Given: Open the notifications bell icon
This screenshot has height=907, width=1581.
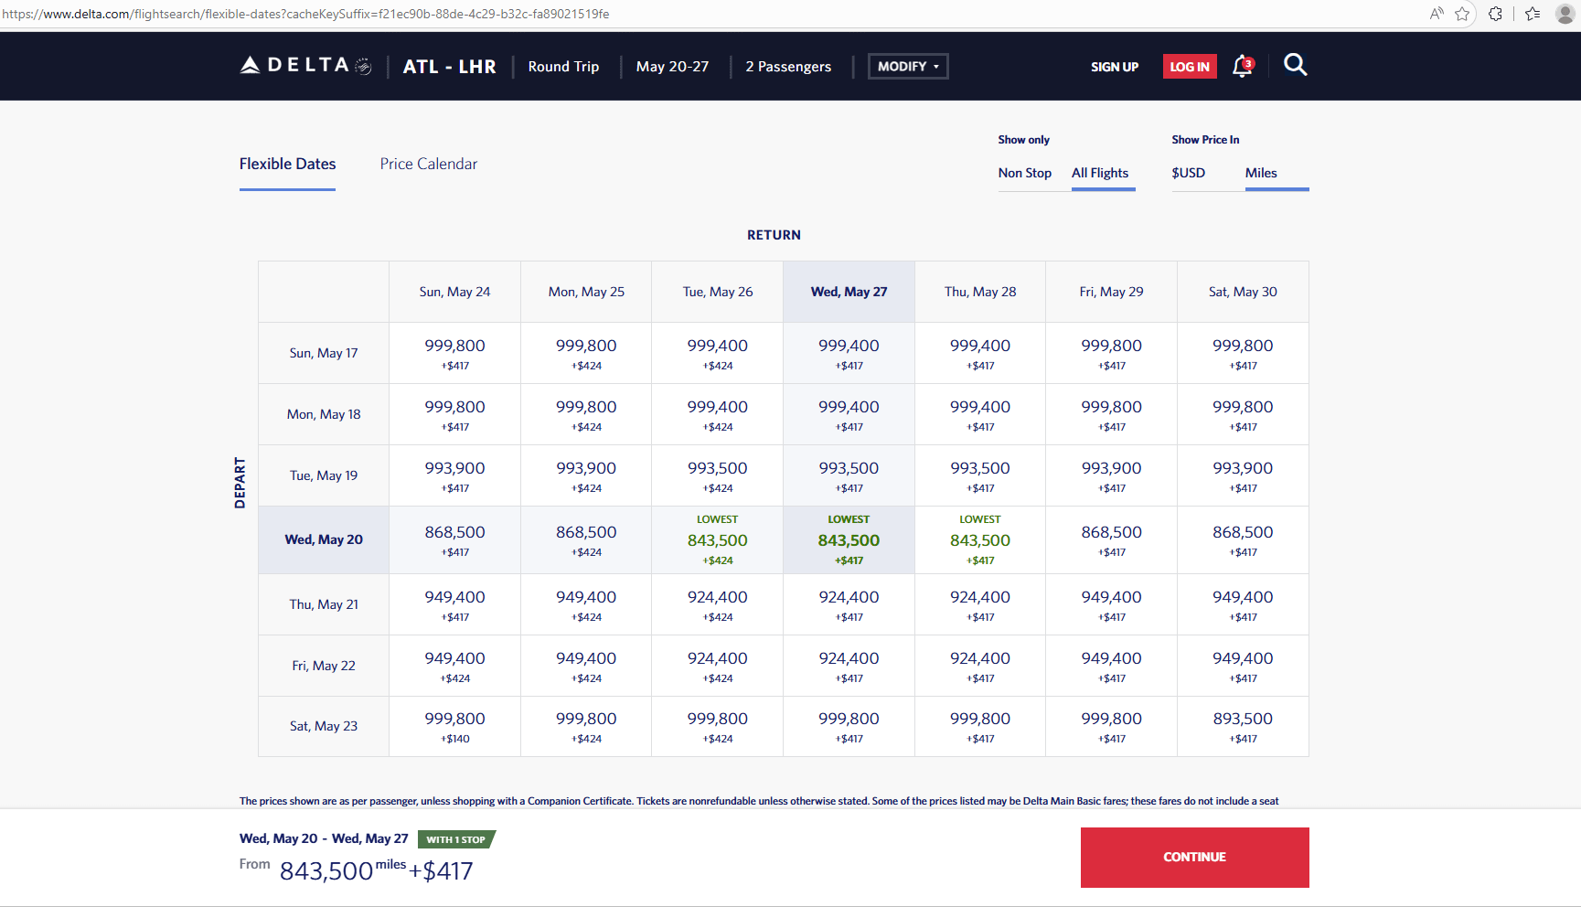Looking at the screenshot, I should [x=1242, y=66].
